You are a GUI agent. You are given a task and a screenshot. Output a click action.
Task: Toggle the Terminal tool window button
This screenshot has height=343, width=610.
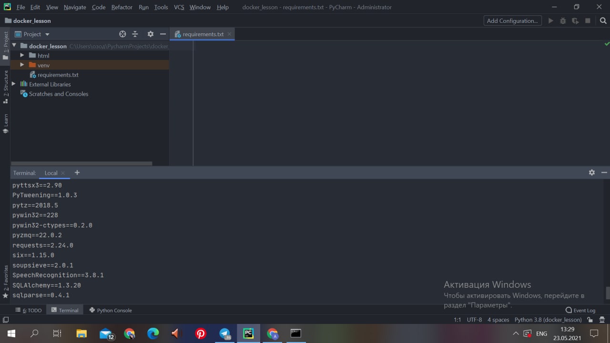(65, 310)
